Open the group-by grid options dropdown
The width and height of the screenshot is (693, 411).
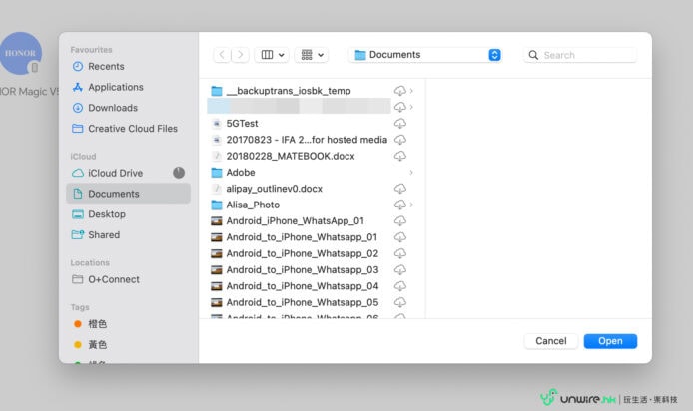point(313,55)
